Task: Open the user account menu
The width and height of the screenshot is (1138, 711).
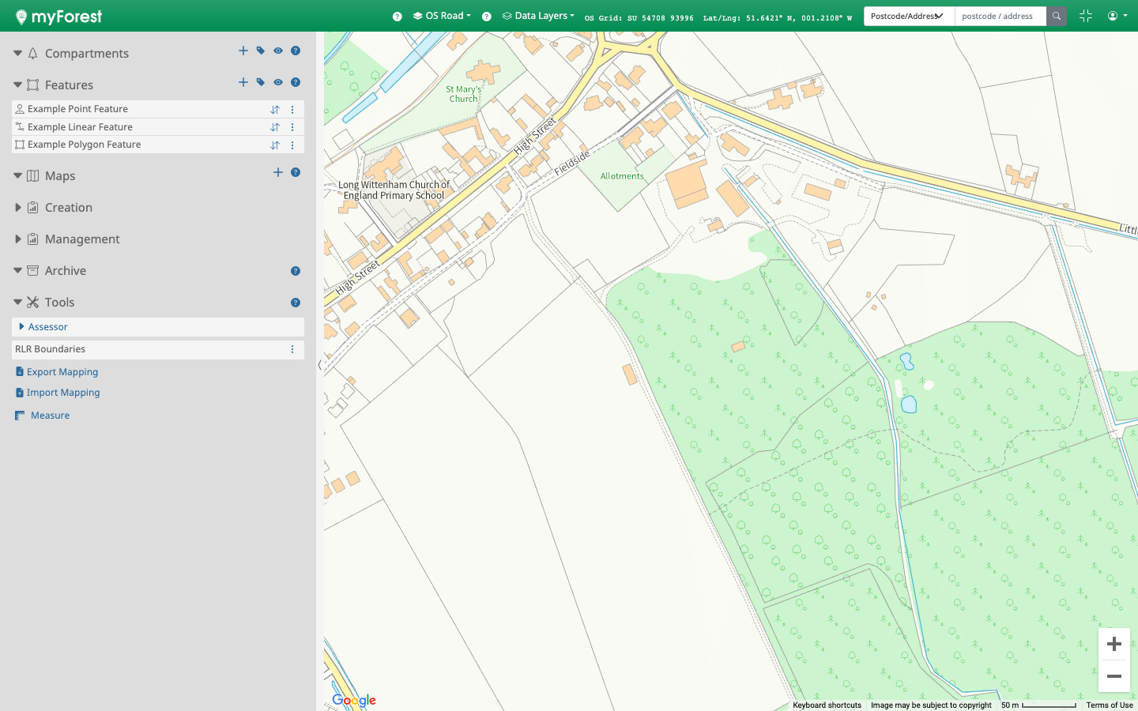Action: (x=1117, y=16)
